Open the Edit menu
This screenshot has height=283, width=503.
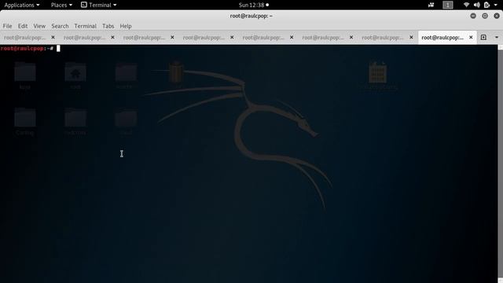pos(23,26)
